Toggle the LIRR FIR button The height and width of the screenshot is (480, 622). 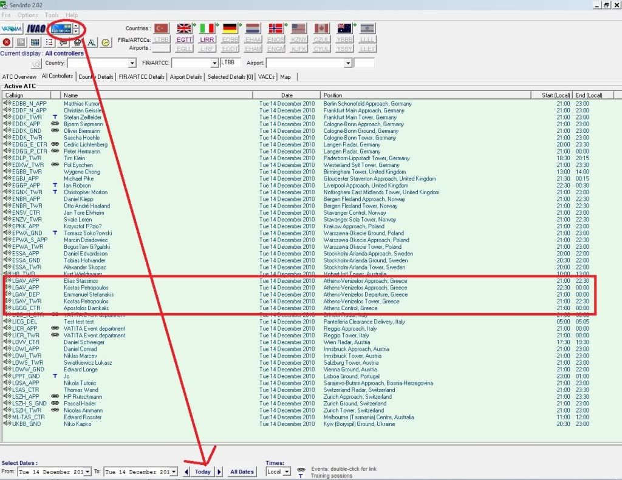207,39
